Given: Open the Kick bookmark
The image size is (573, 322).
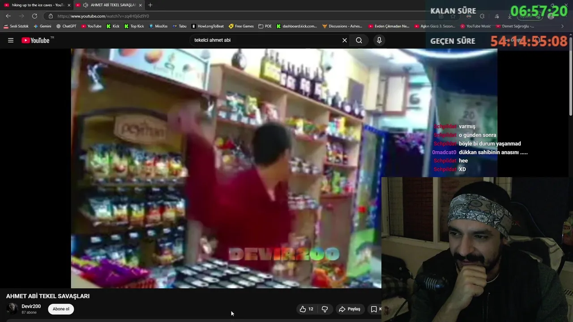Looking at the screenshot, I should tap(113, 26).
